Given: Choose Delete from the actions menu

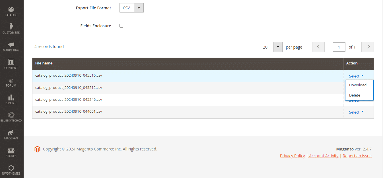Looking at the screenshot, I should tap(355, 95).
